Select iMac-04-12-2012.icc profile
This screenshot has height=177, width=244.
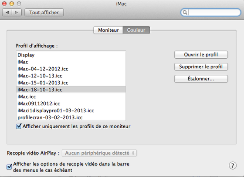(x=71, y=69)
